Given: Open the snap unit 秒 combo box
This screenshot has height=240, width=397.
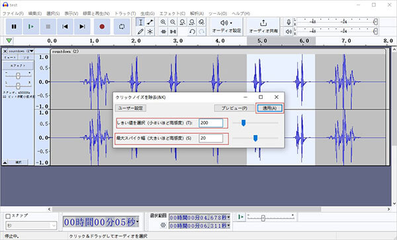Looking at the screenshot, I should [31, 225].
